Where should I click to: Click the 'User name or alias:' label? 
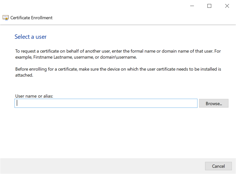[34, 96]
